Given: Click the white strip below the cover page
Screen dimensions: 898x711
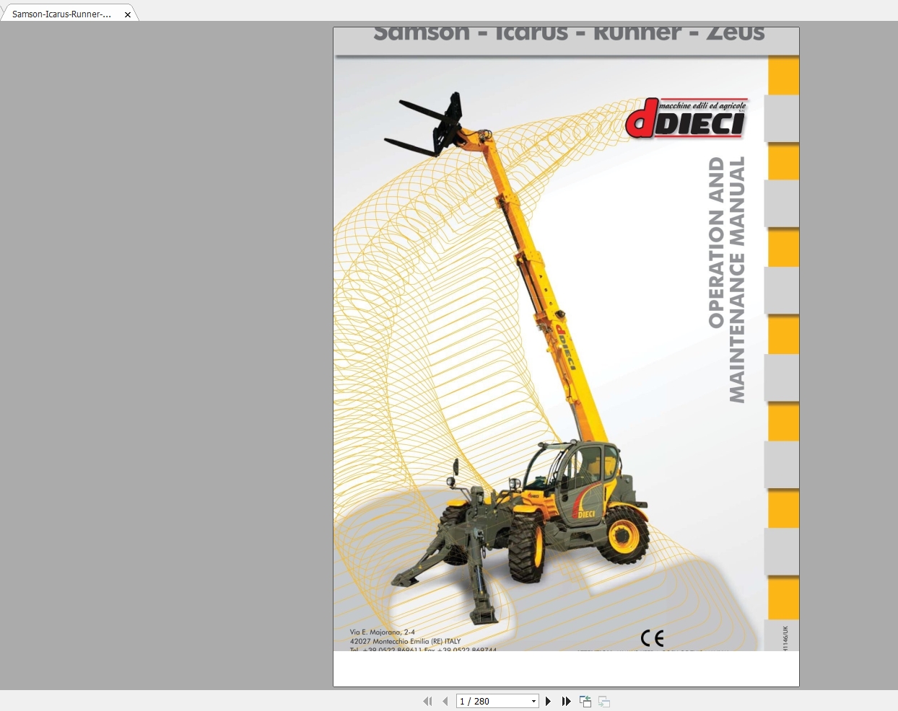Looking at the screenshot, I should coord(565,668).
